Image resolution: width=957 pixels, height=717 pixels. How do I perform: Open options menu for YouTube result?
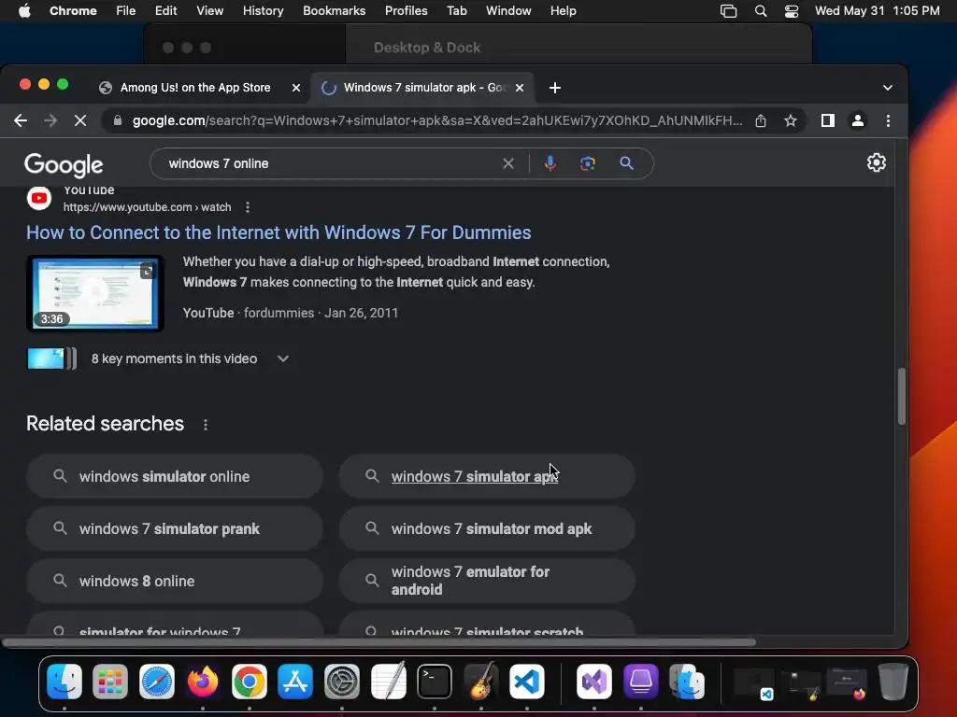tap(247, 207)
